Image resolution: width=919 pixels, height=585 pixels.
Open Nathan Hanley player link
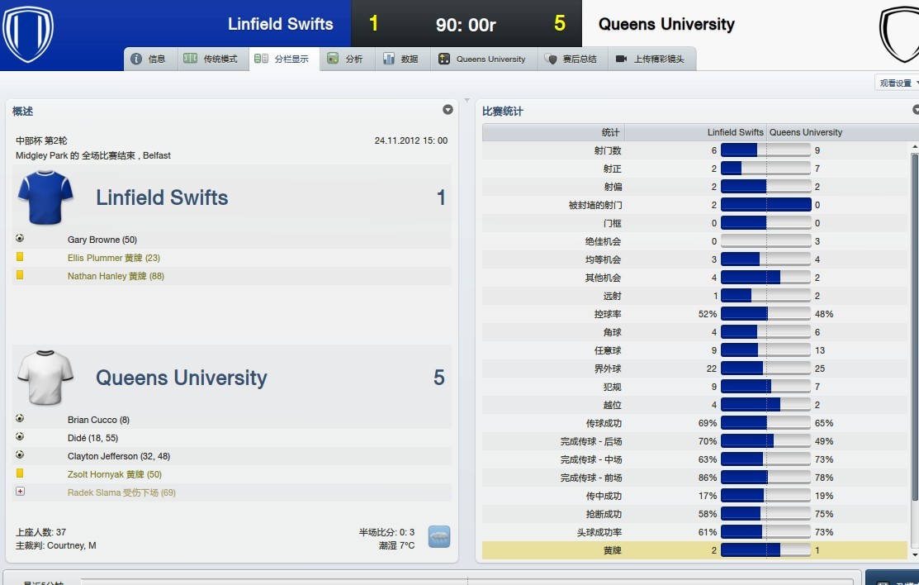point(97,276)
